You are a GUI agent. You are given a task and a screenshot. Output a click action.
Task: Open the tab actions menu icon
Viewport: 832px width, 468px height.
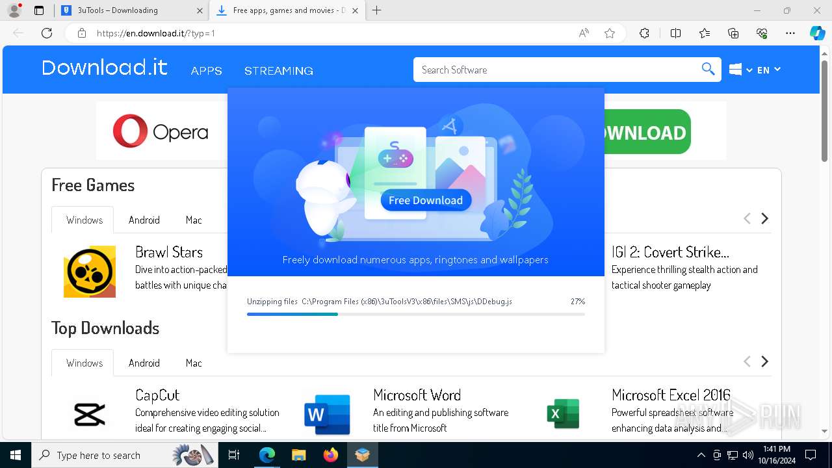(39, 10)
